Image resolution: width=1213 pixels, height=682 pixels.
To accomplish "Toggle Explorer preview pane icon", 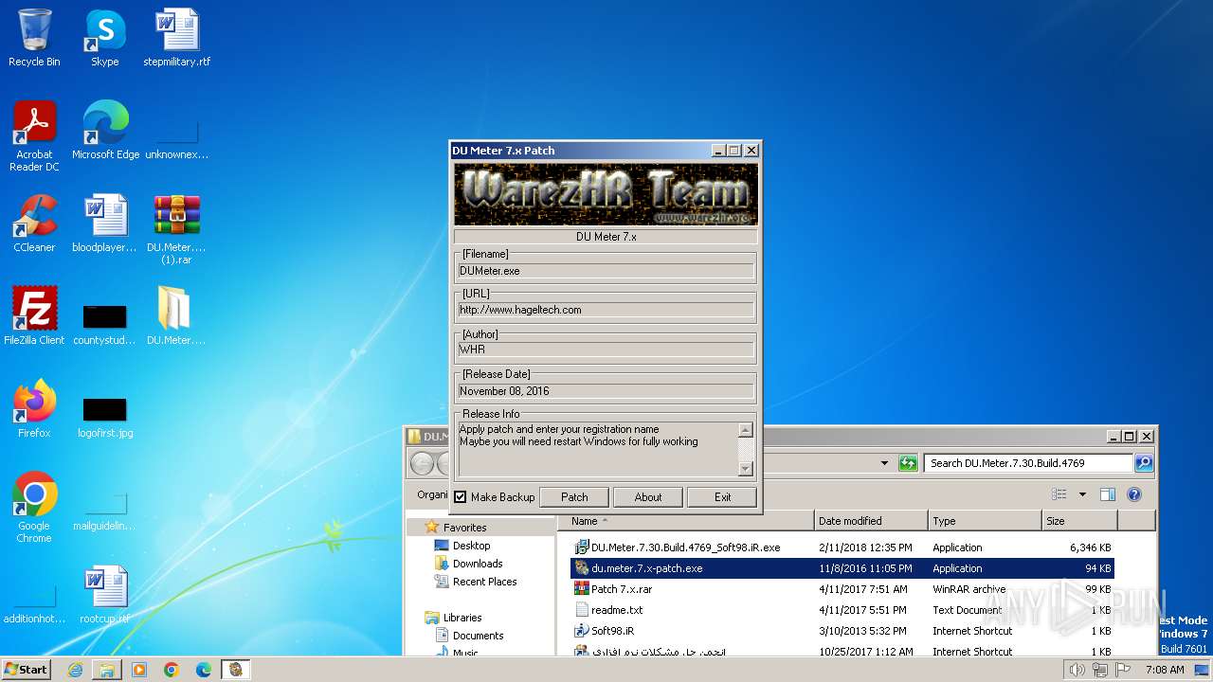I will click(1107, 494).
